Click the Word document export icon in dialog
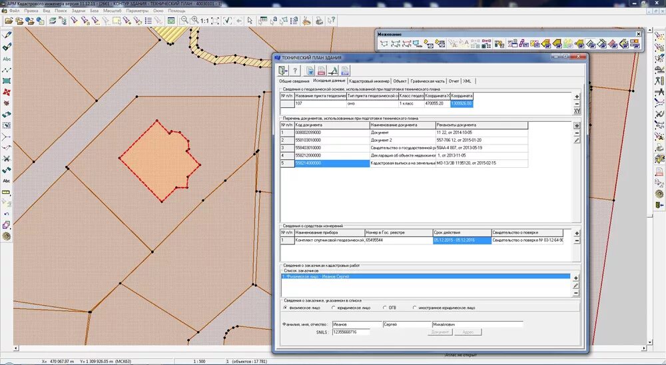The width and height of the screenshot is (666, 365). click(310, 71)
